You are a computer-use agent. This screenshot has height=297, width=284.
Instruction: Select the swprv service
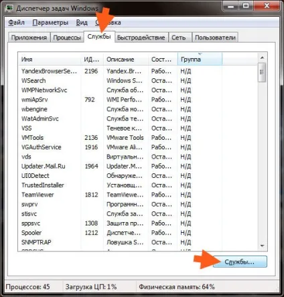point(138,204)
